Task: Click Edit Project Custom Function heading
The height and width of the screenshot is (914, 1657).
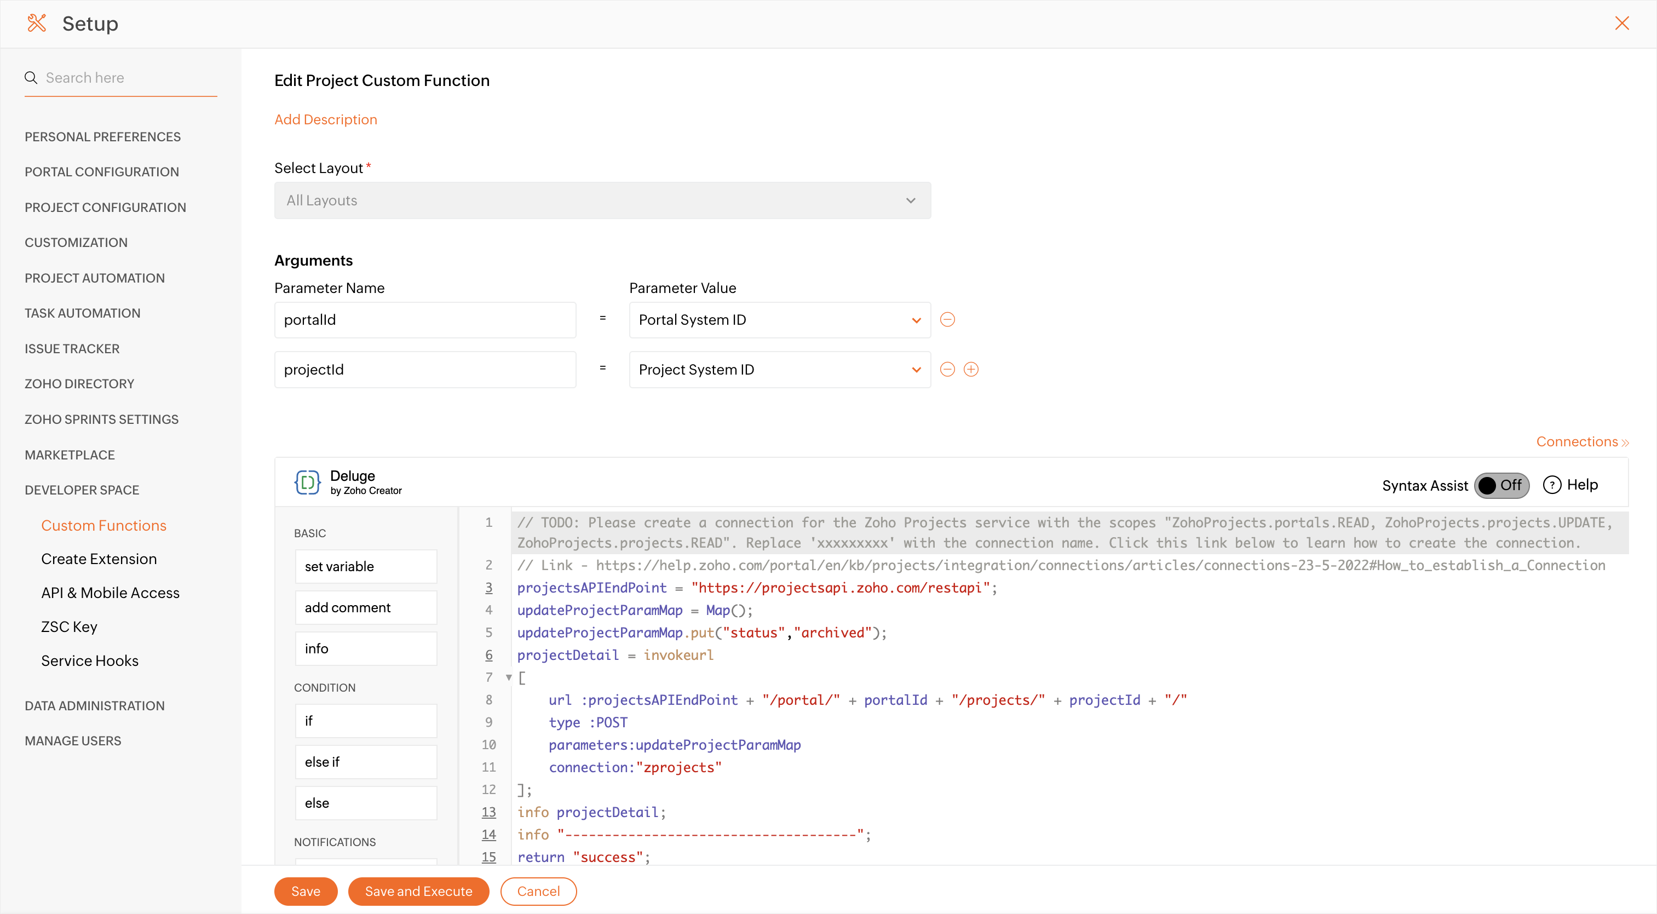Action: click(x=382, y=81)
